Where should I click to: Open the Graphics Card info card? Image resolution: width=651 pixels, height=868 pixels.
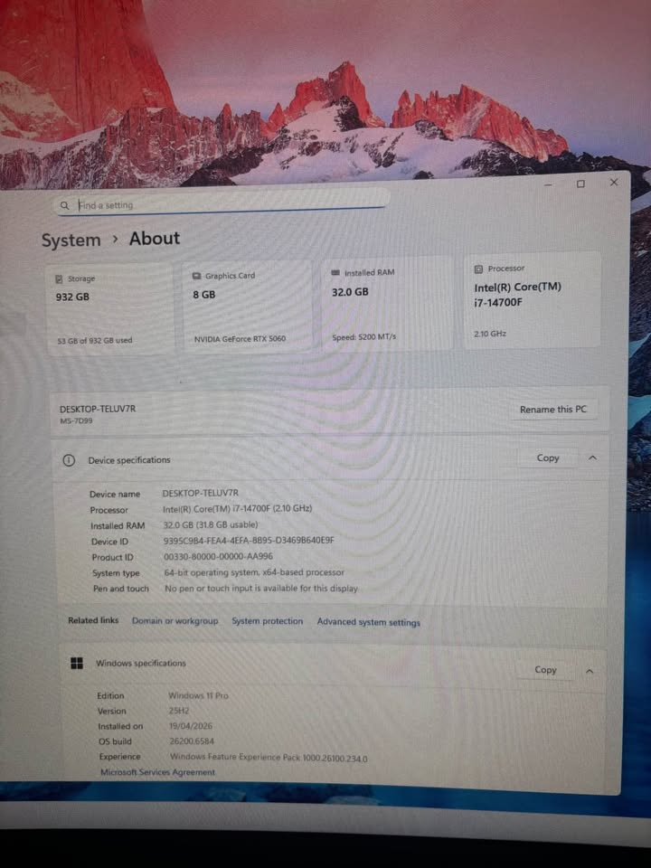coord(248,307)
